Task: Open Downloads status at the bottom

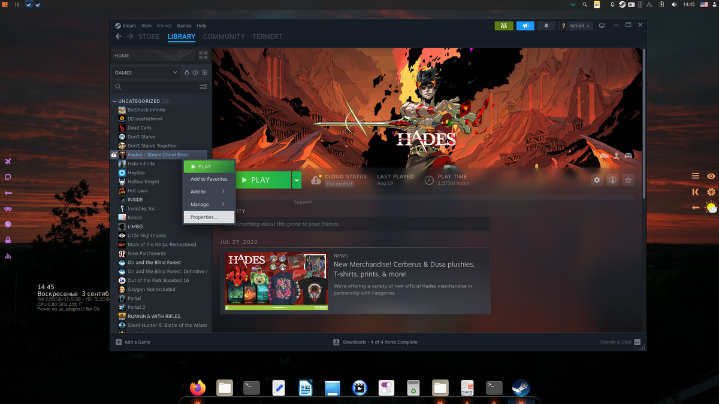Action: (376, 342)
